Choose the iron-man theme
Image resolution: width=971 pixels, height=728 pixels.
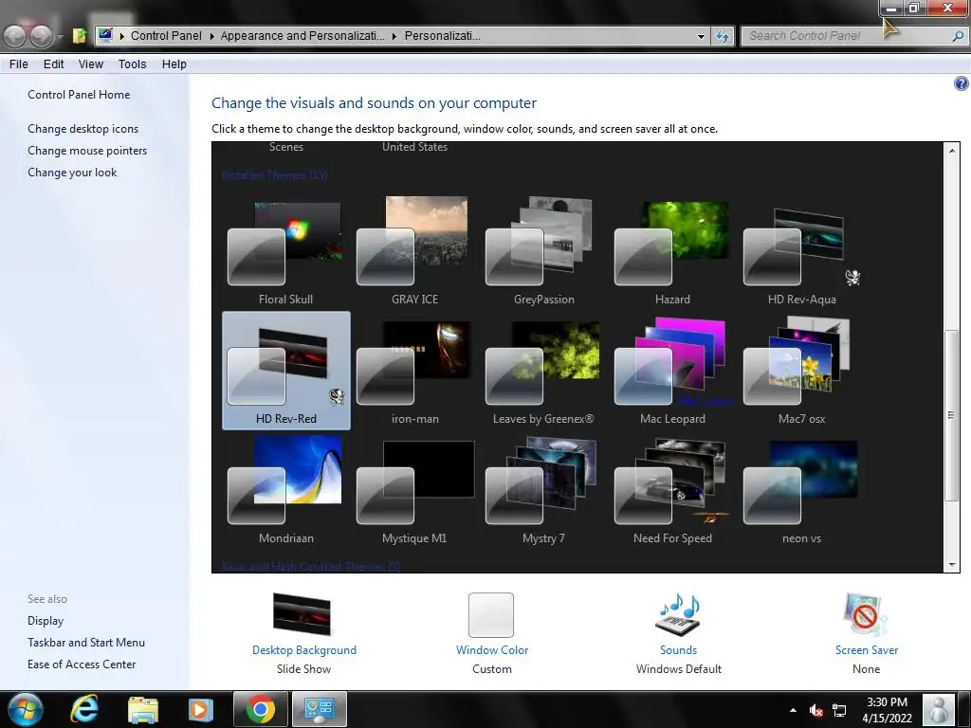coord(414,371)
